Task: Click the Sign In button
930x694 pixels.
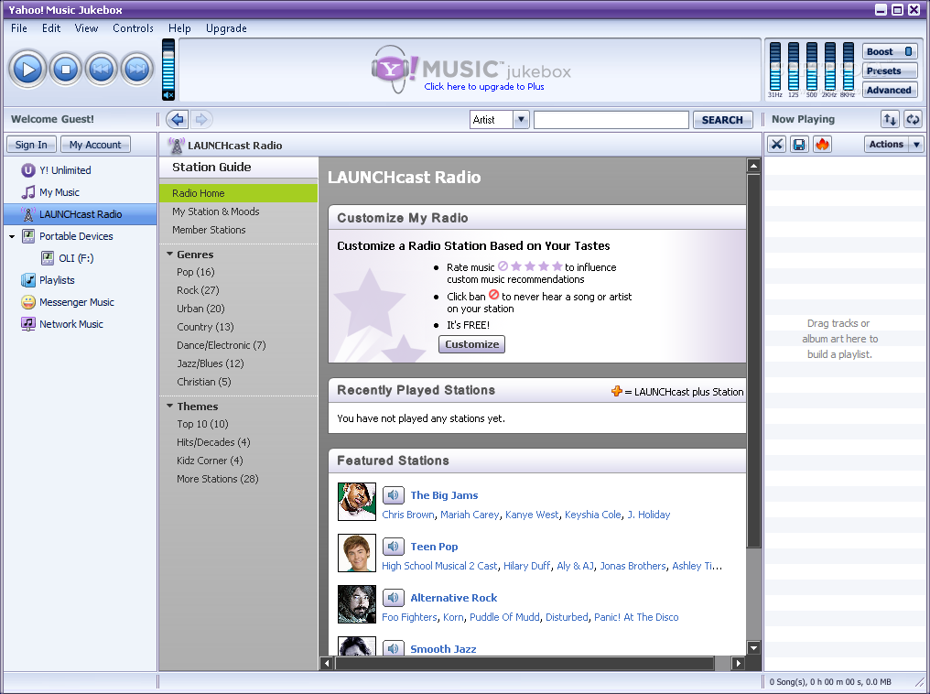Action: (31, 145)
